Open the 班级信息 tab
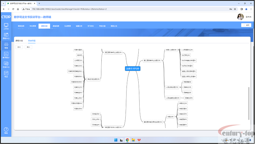Screen dimensions: 255x144 tap(21, 26)
